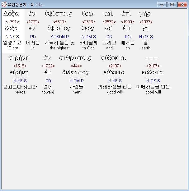Click the parsing code N-DM-P

pos(76,81)
